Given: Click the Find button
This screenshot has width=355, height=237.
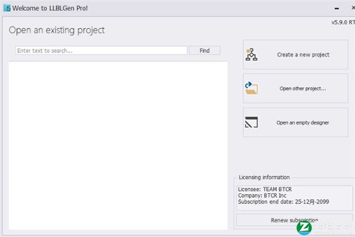Looking at the screenshot, I should coord(205,51).
